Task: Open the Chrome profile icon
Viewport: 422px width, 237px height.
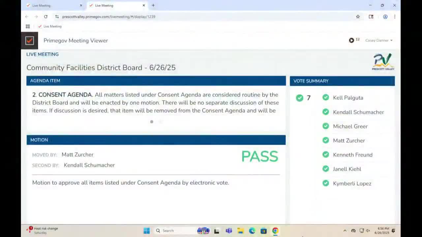Action: click(385, 16)
